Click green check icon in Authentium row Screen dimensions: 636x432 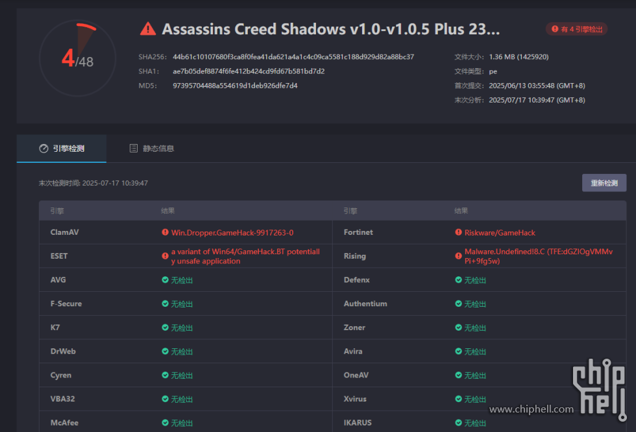click(458, 304)
